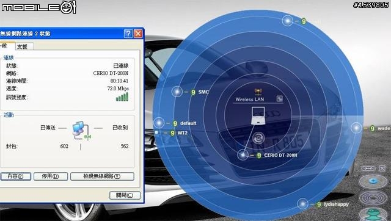Click the 已連線 status value

pos(121,65)
